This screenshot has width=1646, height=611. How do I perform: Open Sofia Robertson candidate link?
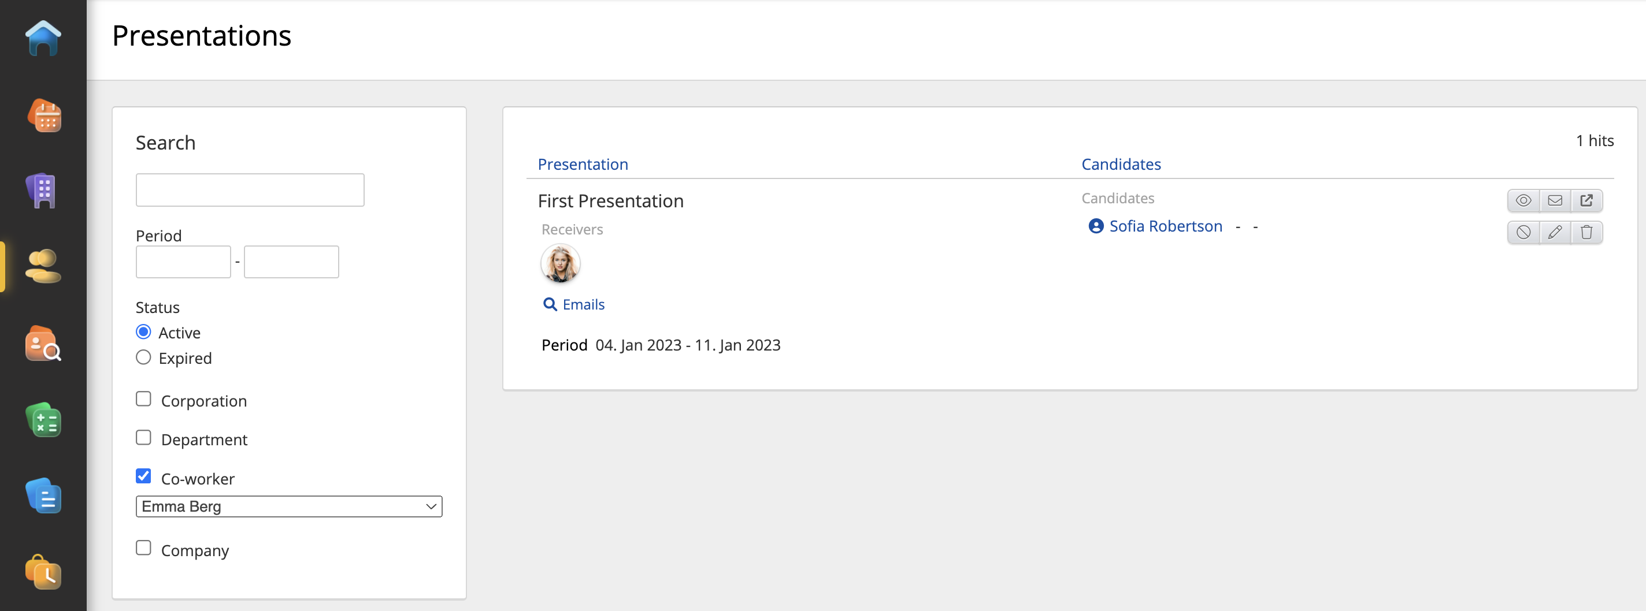[x=1165, y=226]
